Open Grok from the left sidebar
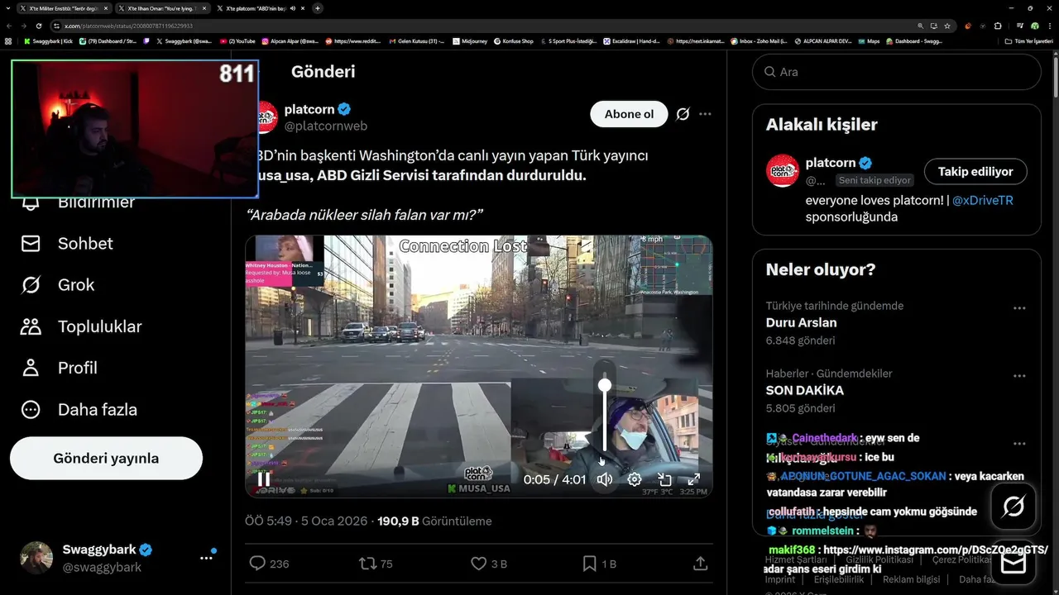1059x595 pixels. (x=58, y=284)
